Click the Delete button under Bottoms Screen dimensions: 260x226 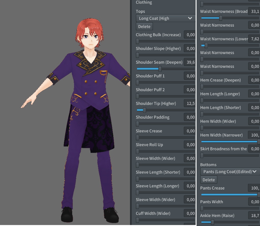pyautogui.click(x=208, y=179)
